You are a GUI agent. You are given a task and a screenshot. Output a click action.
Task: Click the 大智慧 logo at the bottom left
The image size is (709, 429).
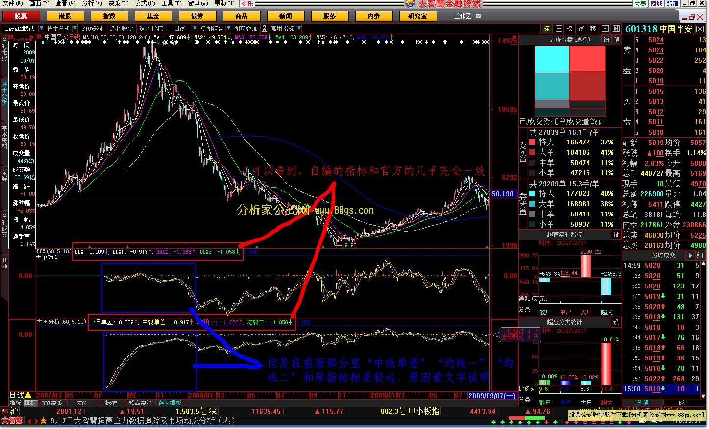point(12,421)
